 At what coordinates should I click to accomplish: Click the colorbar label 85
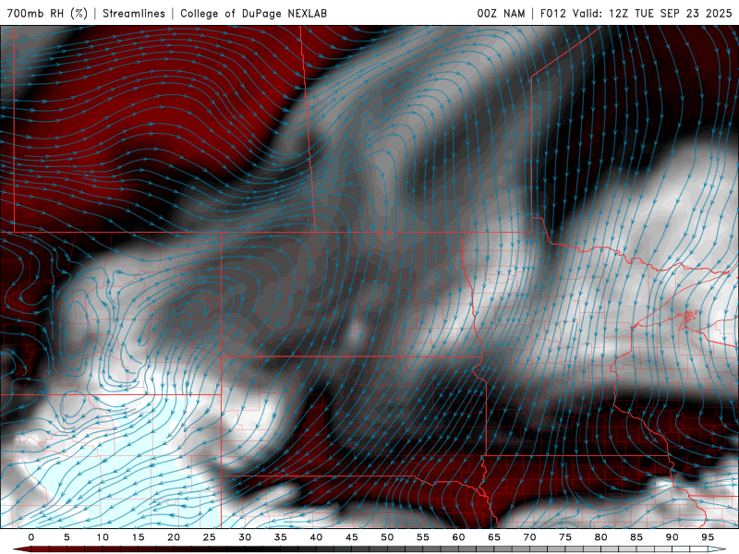pyautogui.click(x=636, y=537)
